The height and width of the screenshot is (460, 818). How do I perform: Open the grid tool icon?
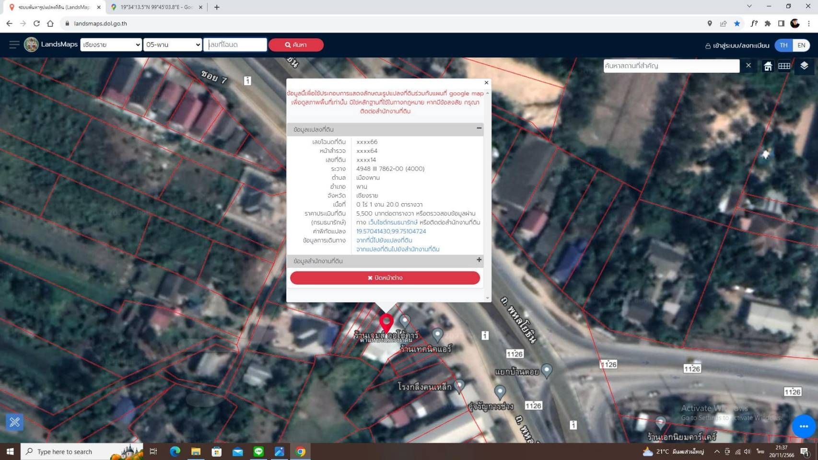pos(784,66)
